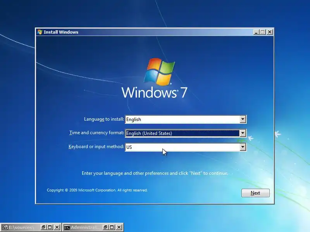
Task: Click the Language to install label
Action: (x=104, y=119)
